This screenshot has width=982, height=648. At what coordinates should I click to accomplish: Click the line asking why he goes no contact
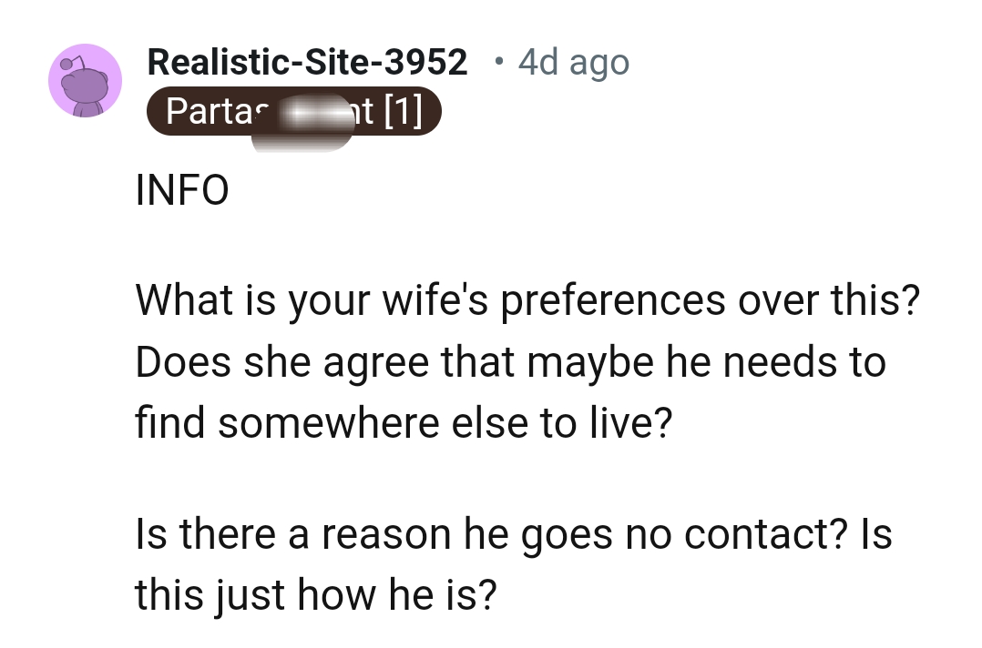tap(513, 533)
